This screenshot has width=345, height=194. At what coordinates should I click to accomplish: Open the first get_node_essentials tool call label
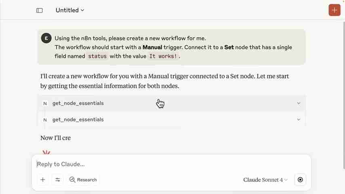[78, 103]
